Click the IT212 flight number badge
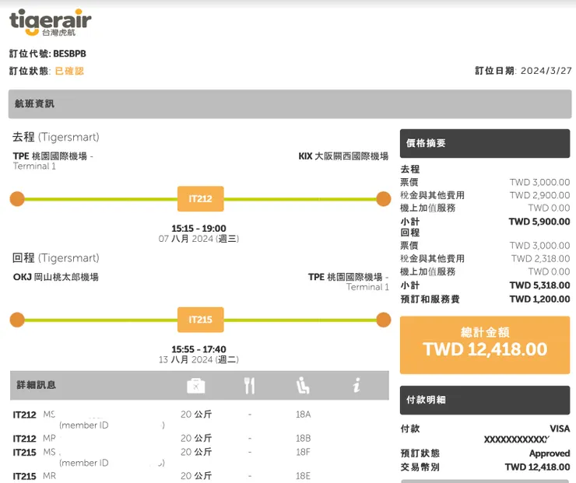 (201, 199)
